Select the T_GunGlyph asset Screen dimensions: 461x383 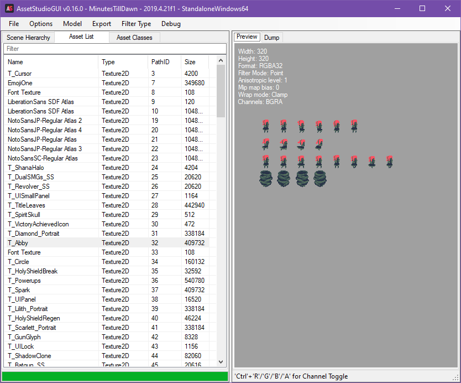(107, 338)
